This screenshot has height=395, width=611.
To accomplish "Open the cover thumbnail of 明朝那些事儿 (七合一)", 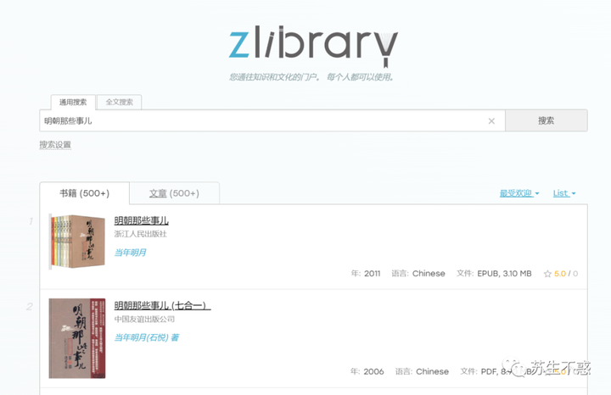I will [77, 338].
